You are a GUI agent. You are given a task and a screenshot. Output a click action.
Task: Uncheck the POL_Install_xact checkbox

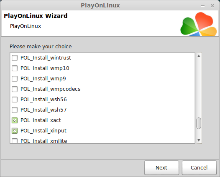15,120
